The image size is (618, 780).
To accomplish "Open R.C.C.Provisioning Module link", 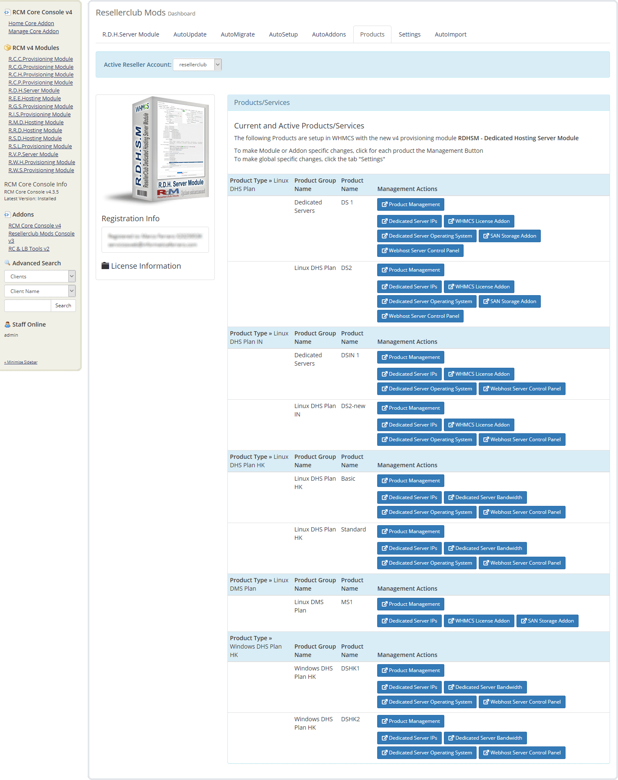I will pyautogui.click(x=41, y=59).
